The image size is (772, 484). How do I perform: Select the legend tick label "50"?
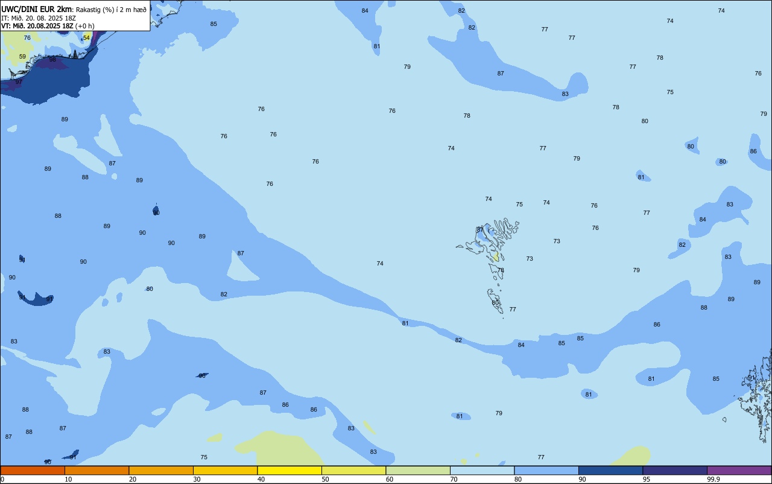[x=325, y=479]
